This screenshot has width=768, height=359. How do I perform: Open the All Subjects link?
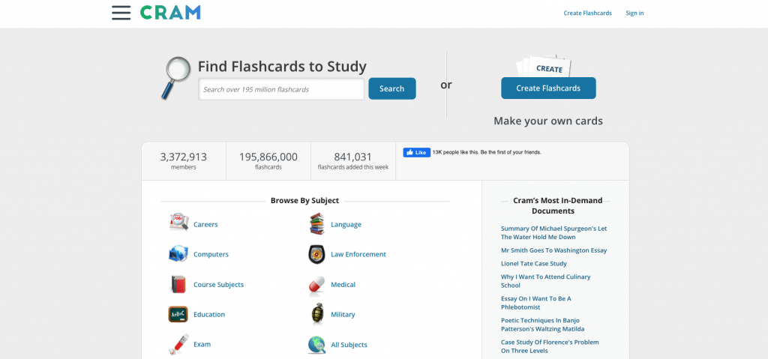pyautogui.click(x=349, y=345)
